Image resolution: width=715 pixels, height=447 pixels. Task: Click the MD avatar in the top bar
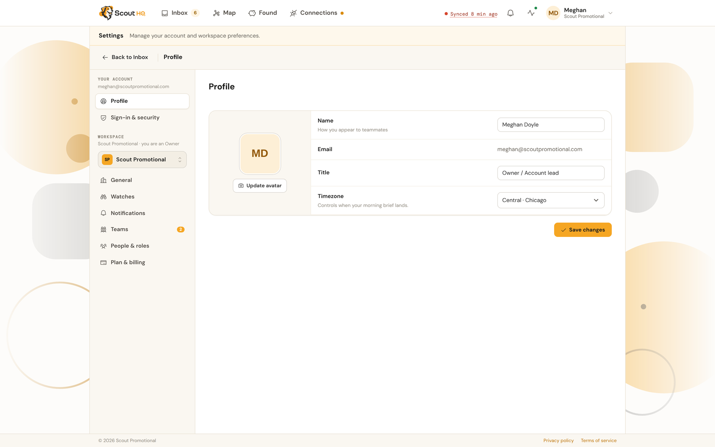[553, 13]
